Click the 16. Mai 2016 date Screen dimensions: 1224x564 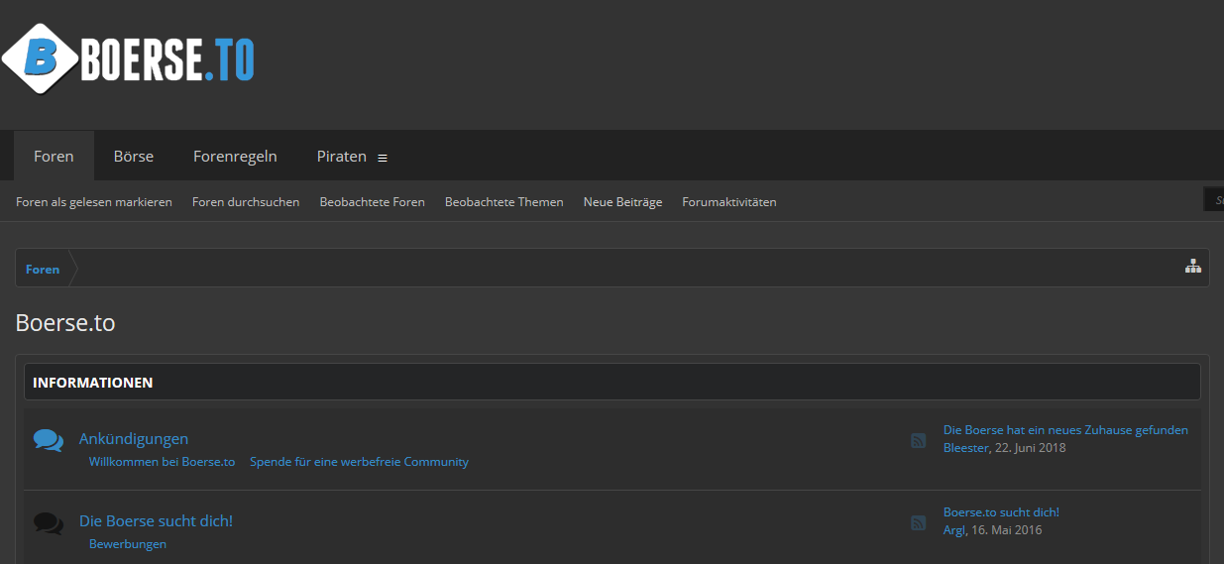1006,529
